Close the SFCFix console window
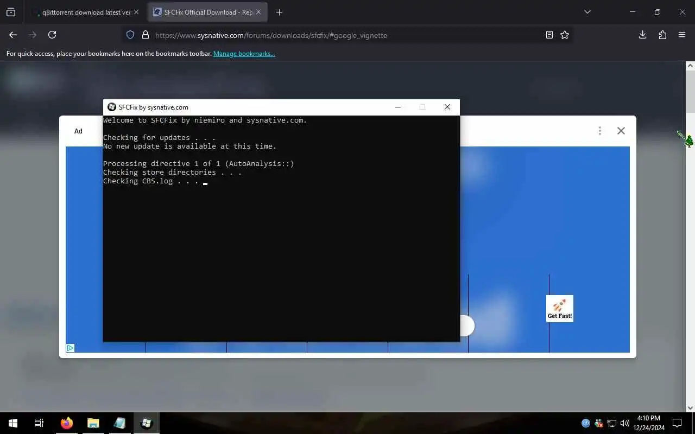This screenshot has height=434, width=695. 447,107
